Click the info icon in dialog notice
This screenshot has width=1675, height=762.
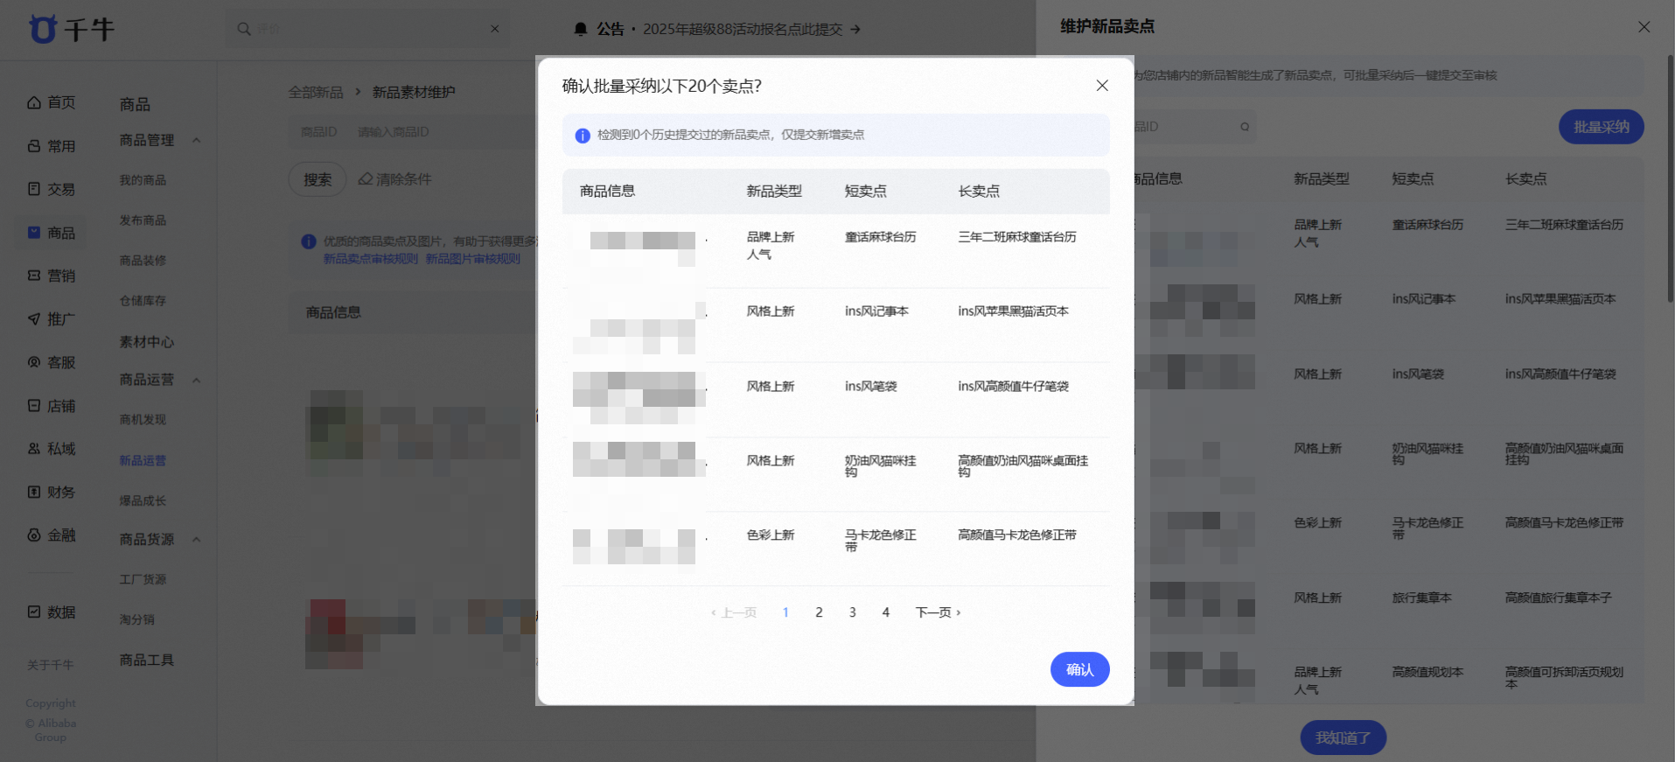click(583, 136)
